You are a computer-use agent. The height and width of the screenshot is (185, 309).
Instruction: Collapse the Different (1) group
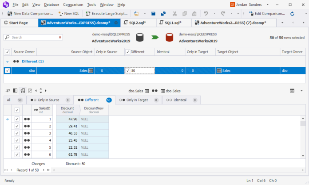[7, 62]
